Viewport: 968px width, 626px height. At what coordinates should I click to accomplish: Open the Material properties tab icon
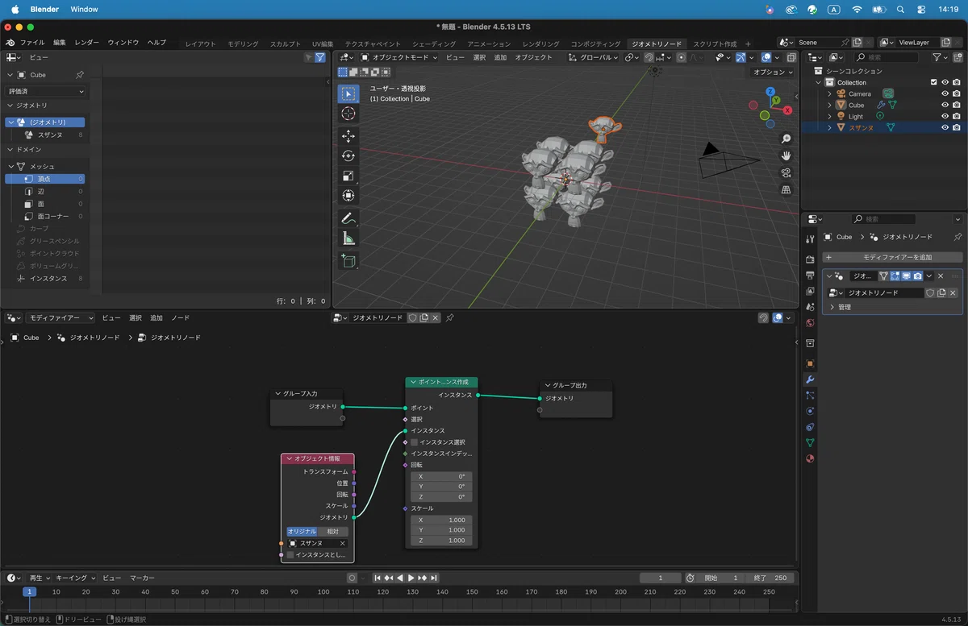coord(810,458)
